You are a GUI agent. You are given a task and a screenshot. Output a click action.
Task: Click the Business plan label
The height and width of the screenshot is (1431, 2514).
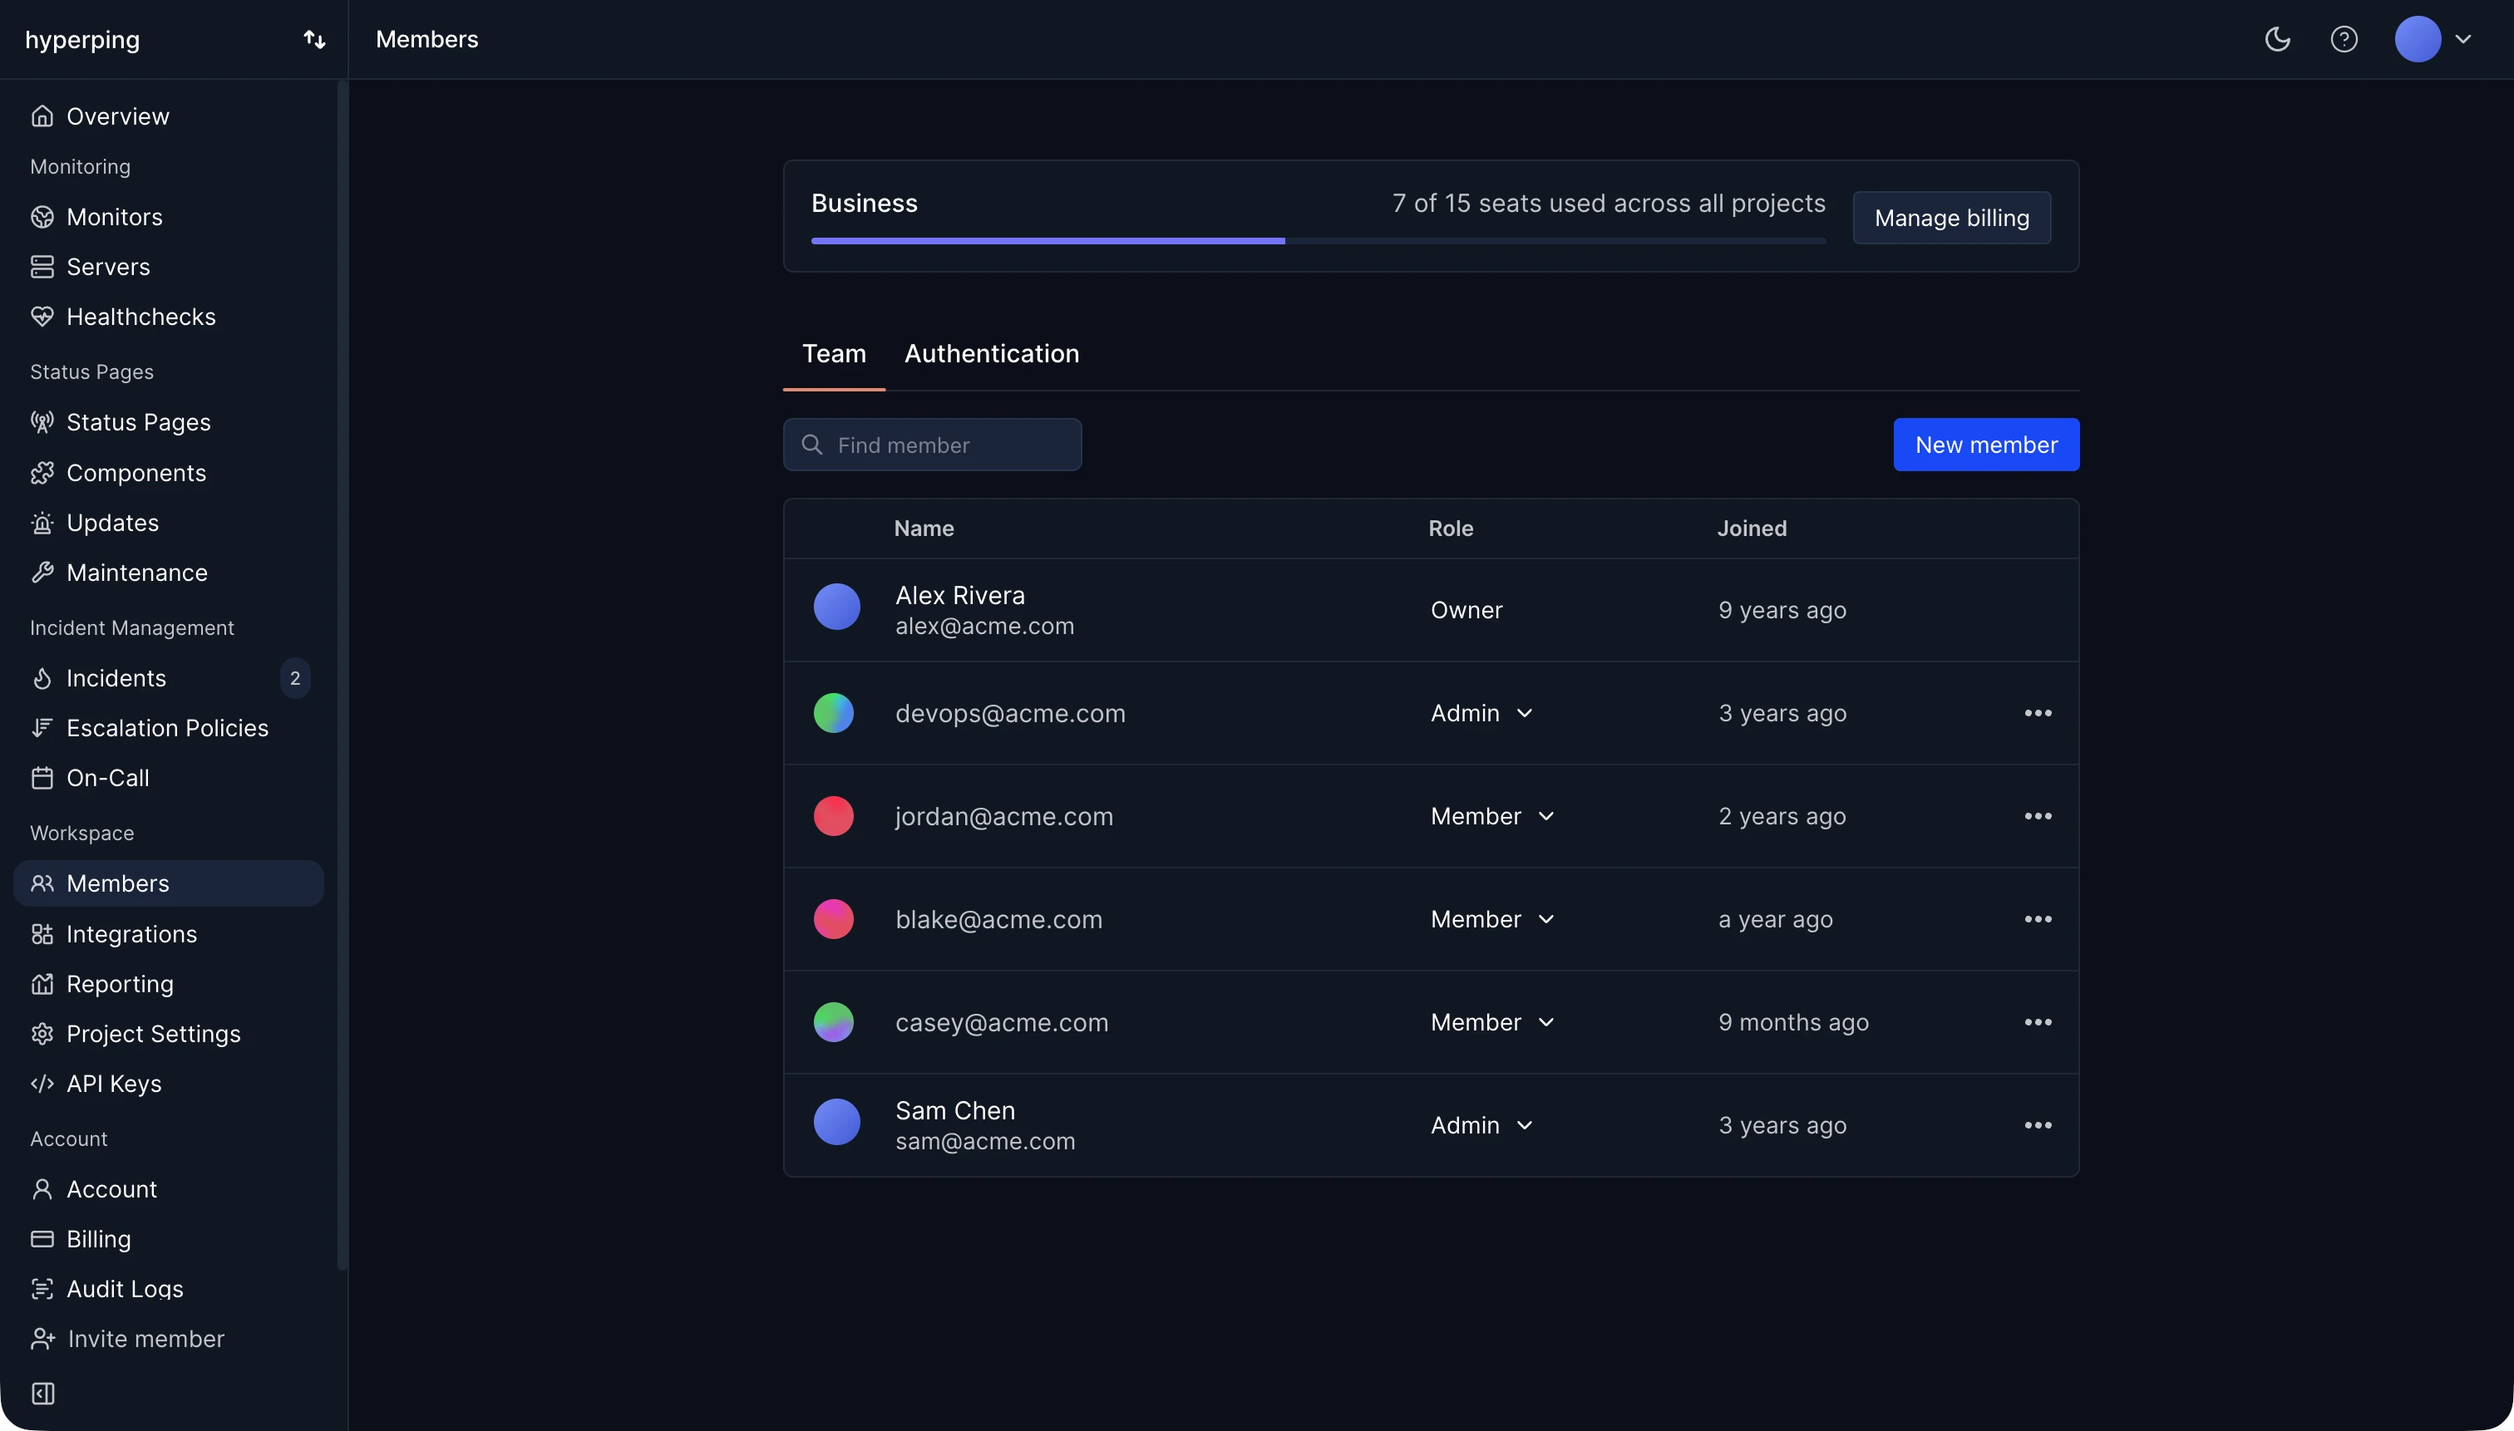(x=865, y=204)
